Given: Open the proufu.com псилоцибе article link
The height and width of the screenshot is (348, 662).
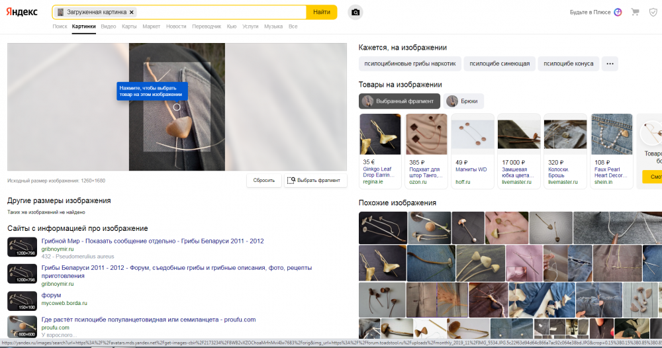Looking at the screenshot, I should point(148,320).
